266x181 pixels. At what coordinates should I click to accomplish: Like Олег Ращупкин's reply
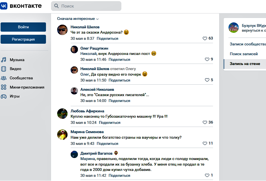coord(207,59)
